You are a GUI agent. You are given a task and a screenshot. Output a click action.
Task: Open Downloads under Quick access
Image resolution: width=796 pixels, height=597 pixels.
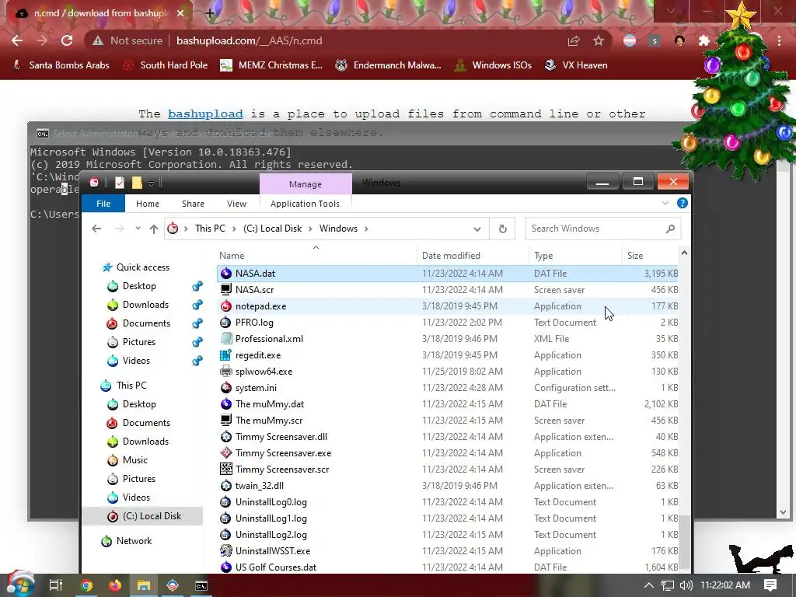click(145, 305)
